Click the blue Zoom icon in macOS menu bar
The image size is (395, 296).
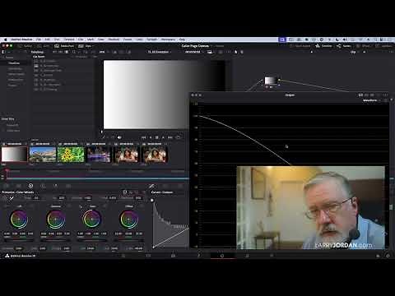tap(282, 39)
